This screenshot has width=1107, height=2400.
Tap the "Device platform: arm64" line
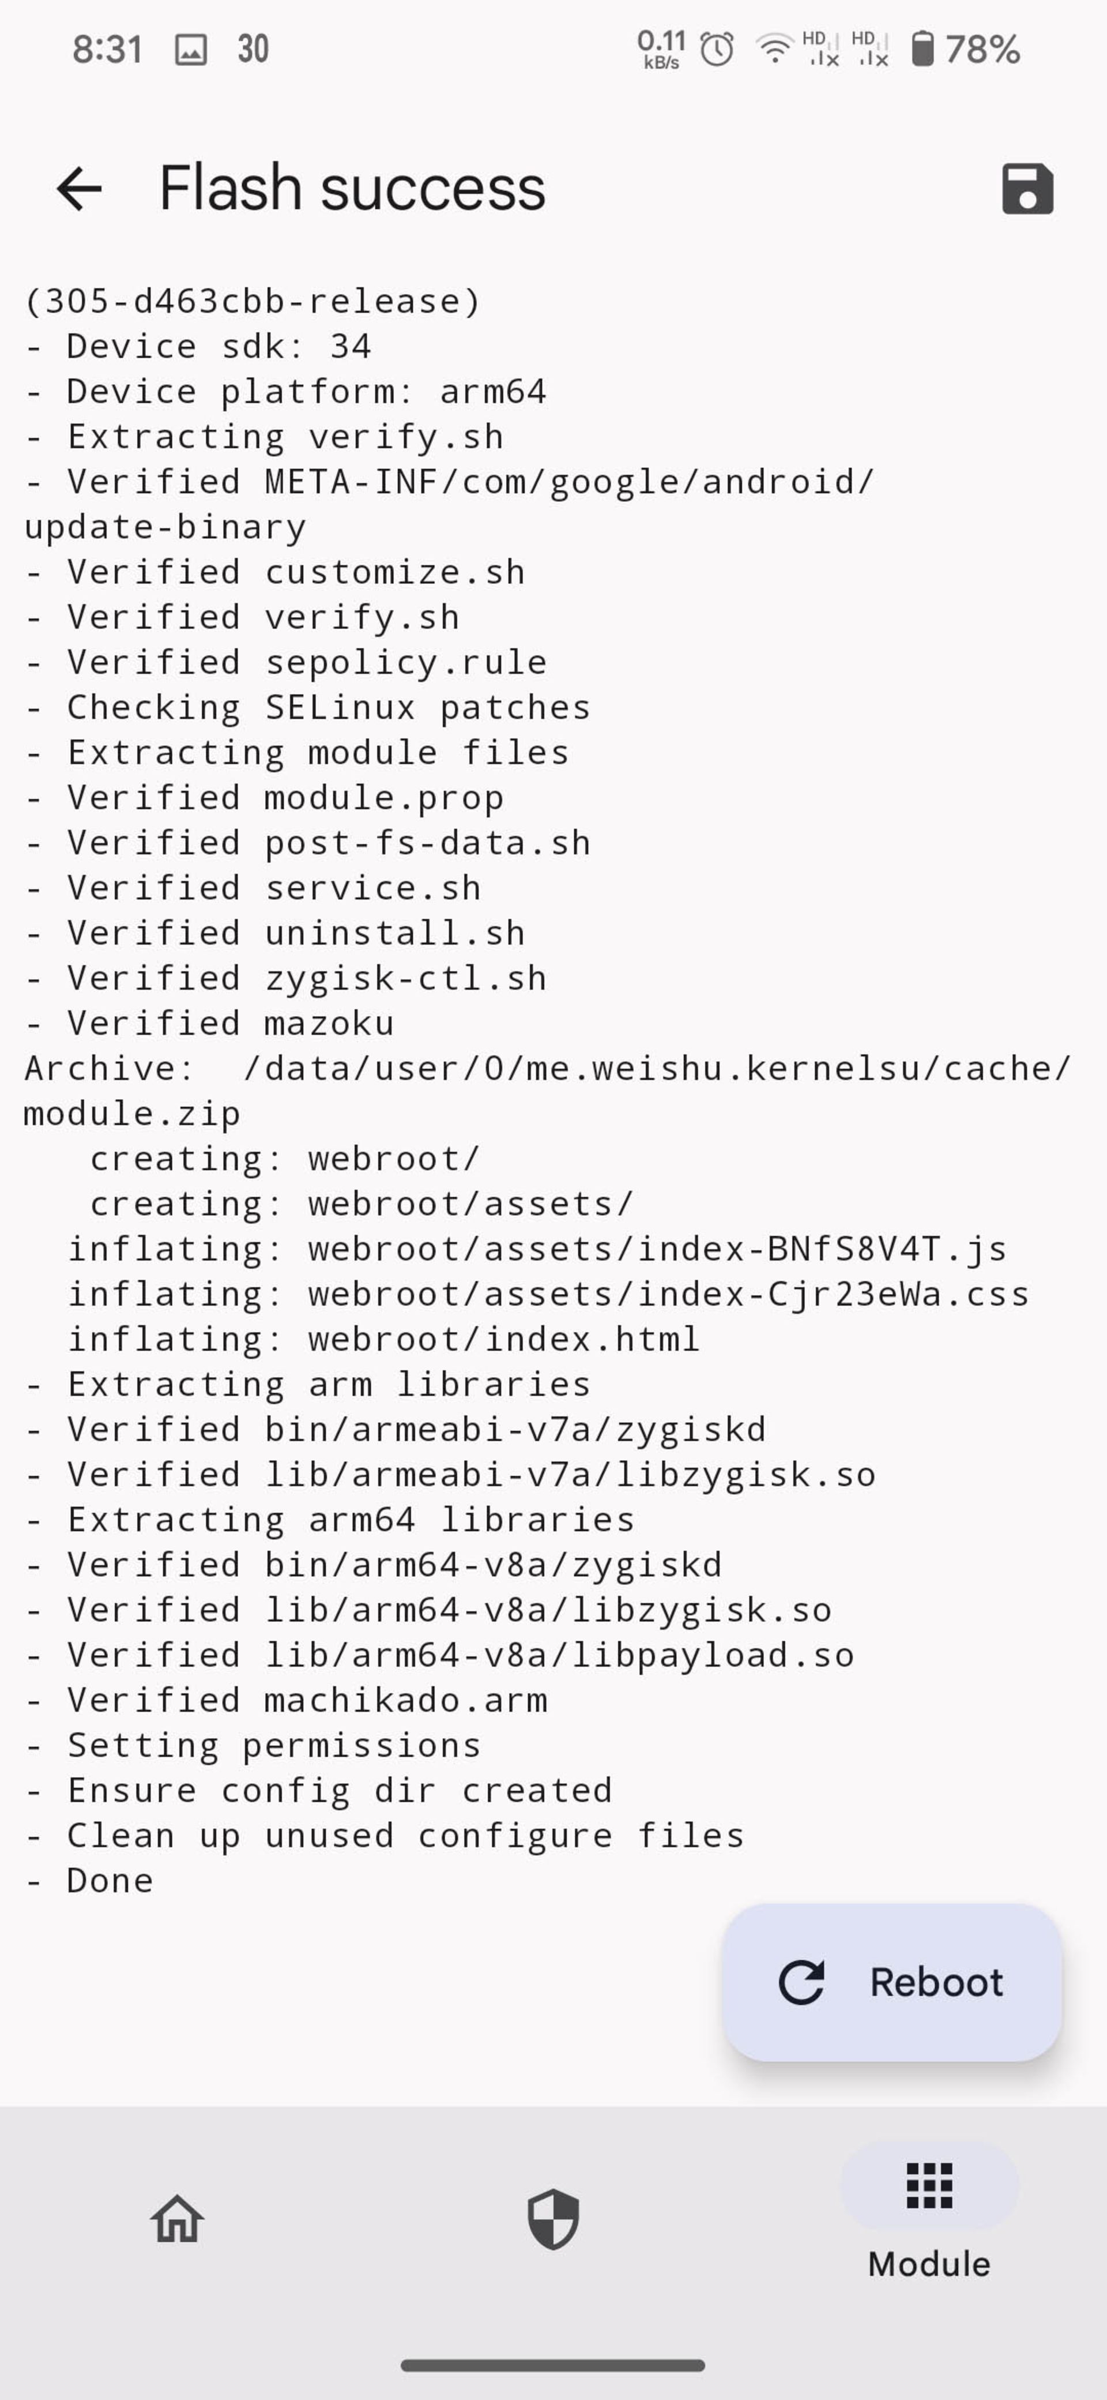click(286, 391)
